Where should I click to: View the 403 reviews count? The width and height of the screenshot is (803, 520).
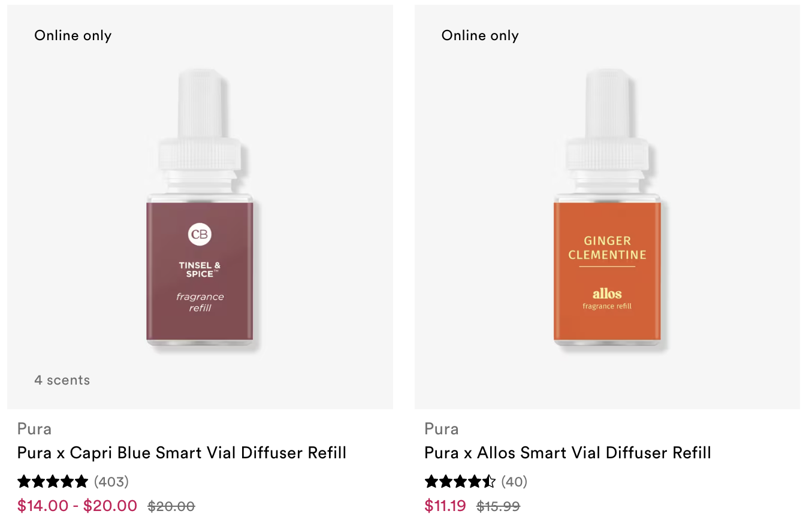click(x=111, y=482)
